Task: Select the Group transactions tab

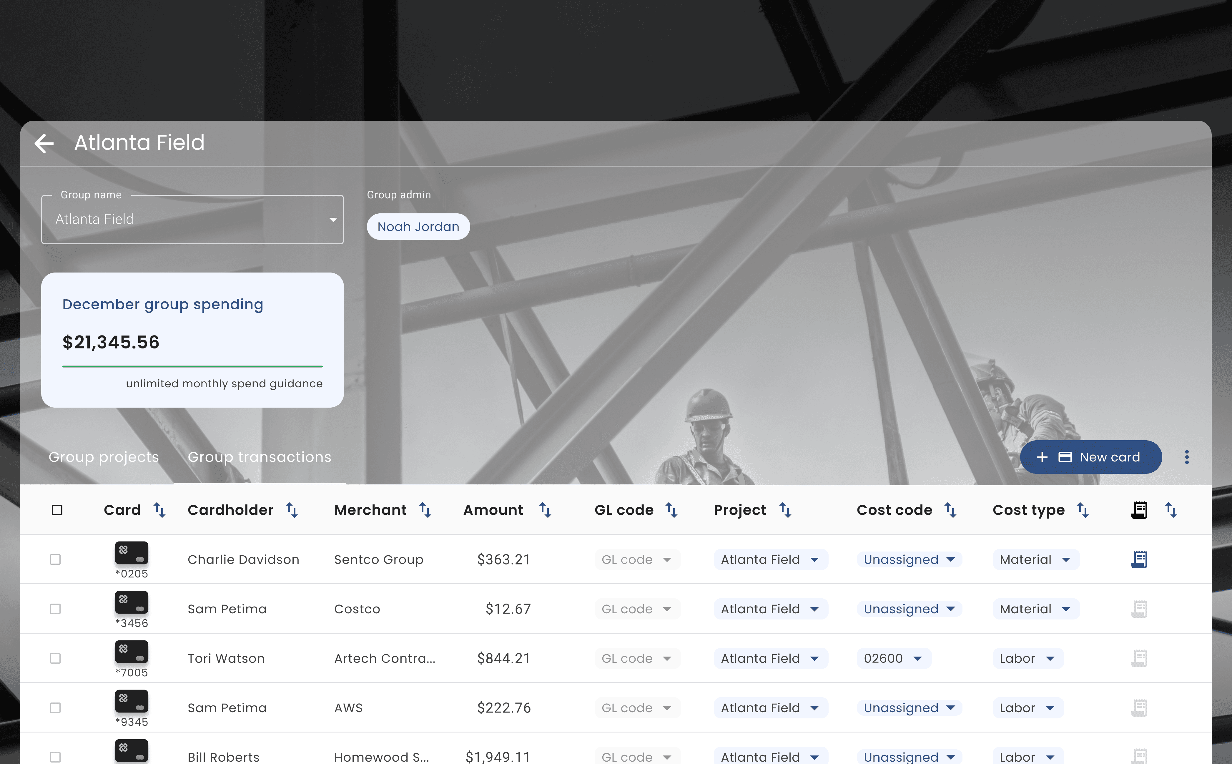Action: tap(259, 457)
